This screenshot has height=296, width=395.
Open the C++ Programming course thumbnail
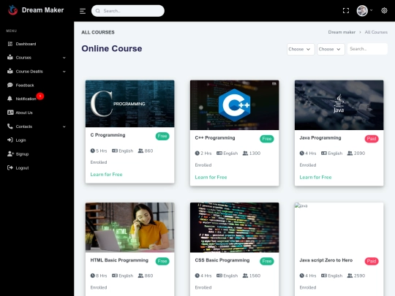tap(234, 105)
